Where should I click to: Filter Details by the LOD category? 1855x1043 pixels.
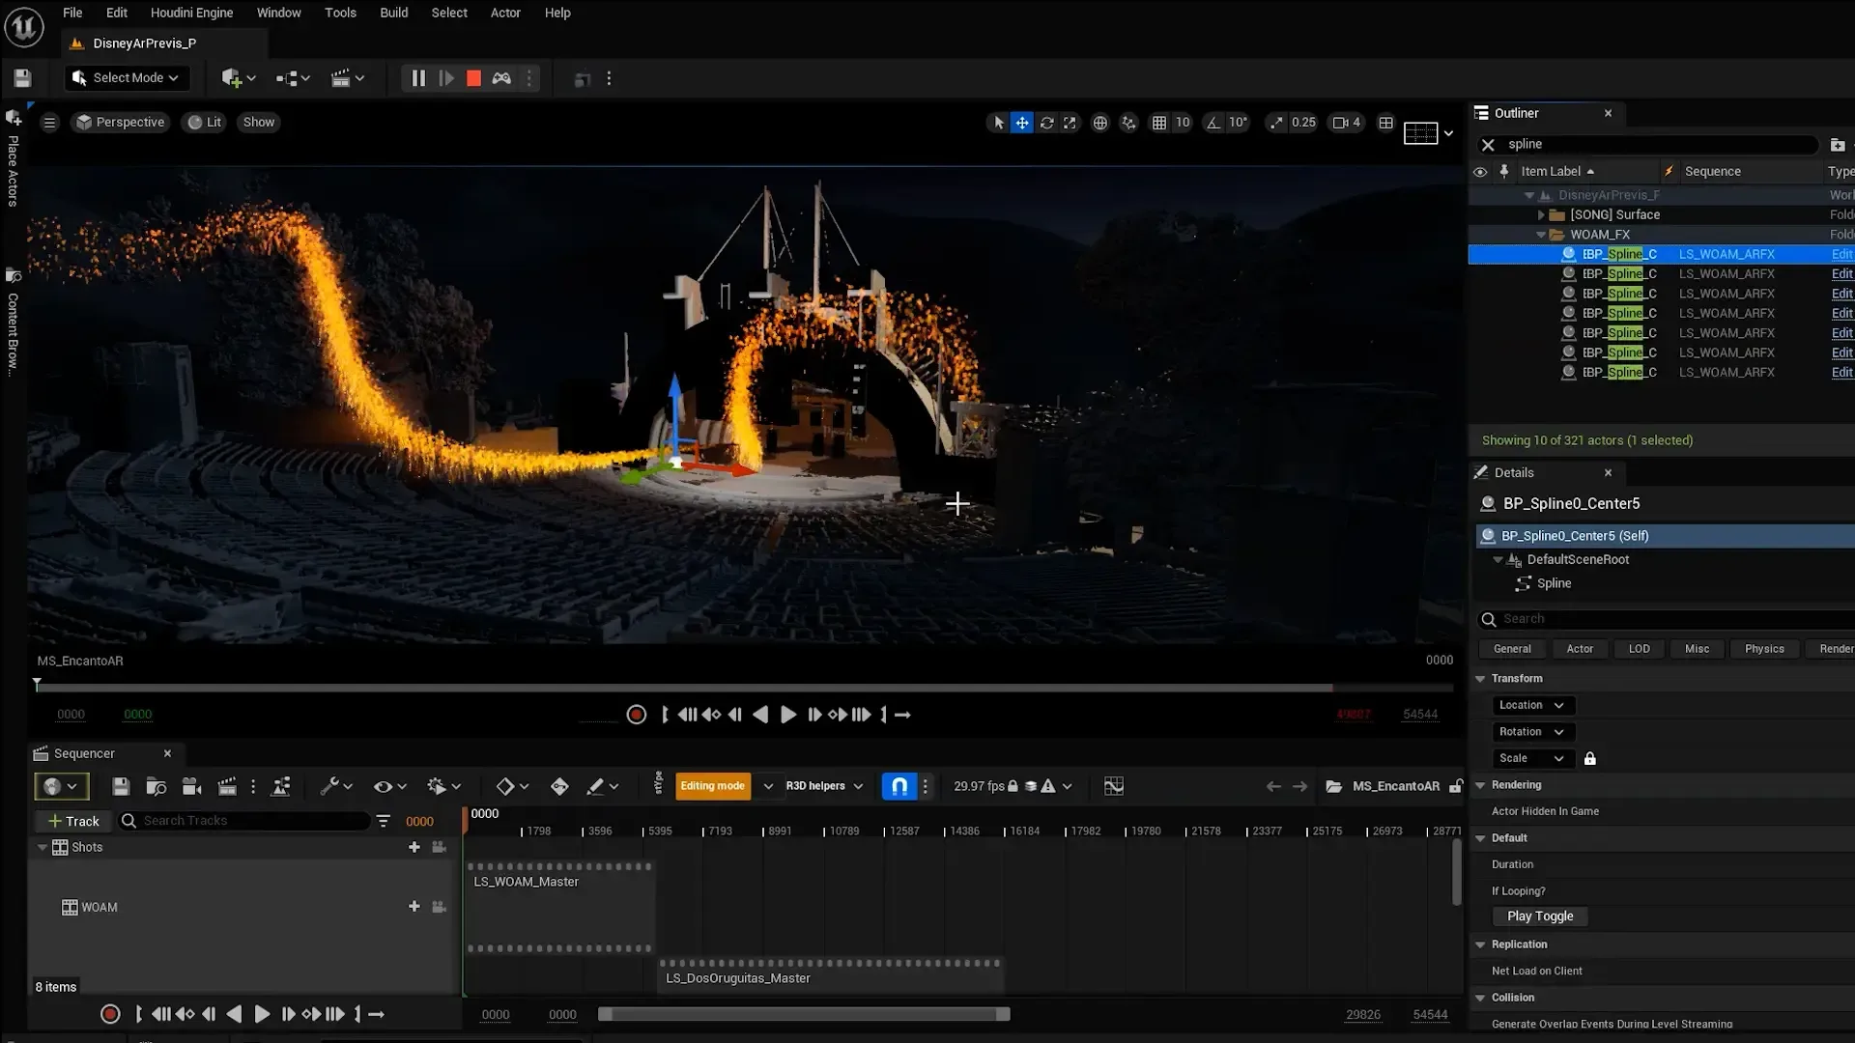click(x=1640, y=649)
